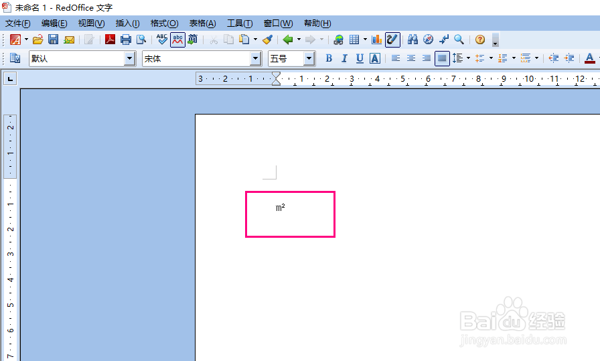
Task: Apply character border A icon
Action: coord(375,58)
